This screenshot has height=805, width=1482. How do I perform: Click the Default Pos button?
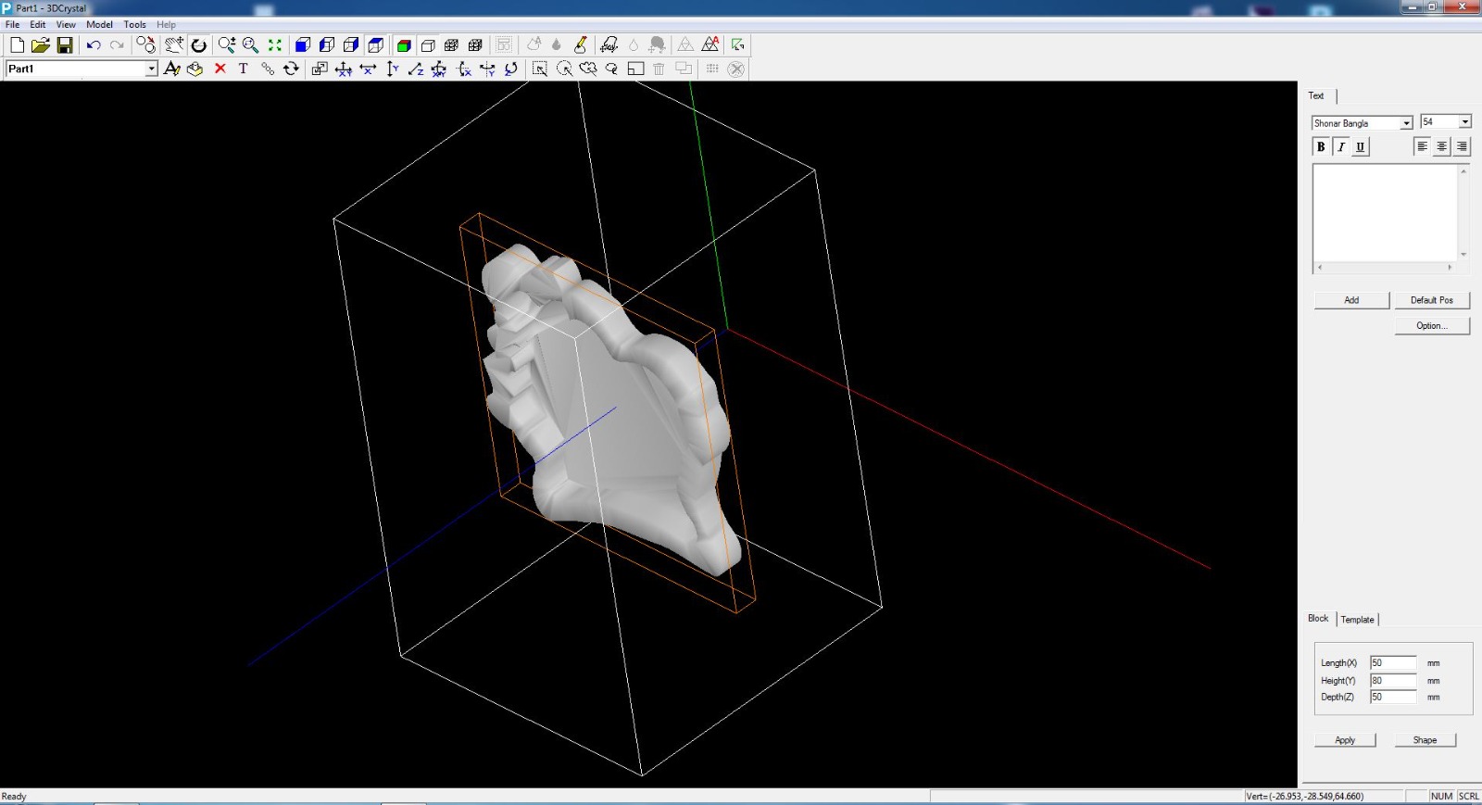pos(1432,300)
